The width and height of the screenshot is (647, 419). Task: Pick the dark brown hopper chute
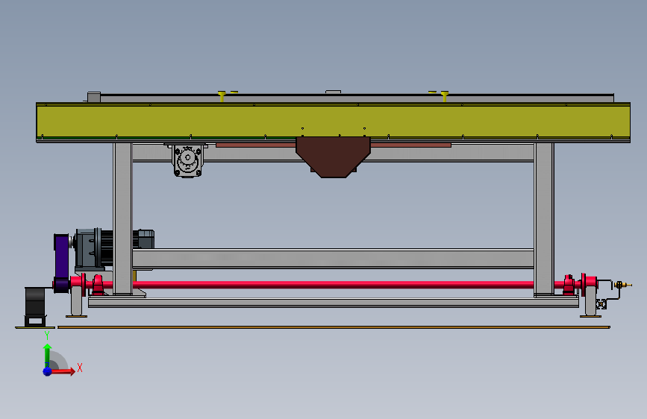[333, 157]
